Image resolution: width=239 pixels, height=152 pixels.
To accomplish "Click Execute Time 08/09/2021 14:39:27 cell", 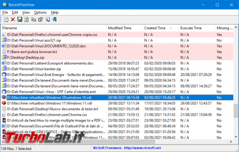I will [x=196, y=86].
